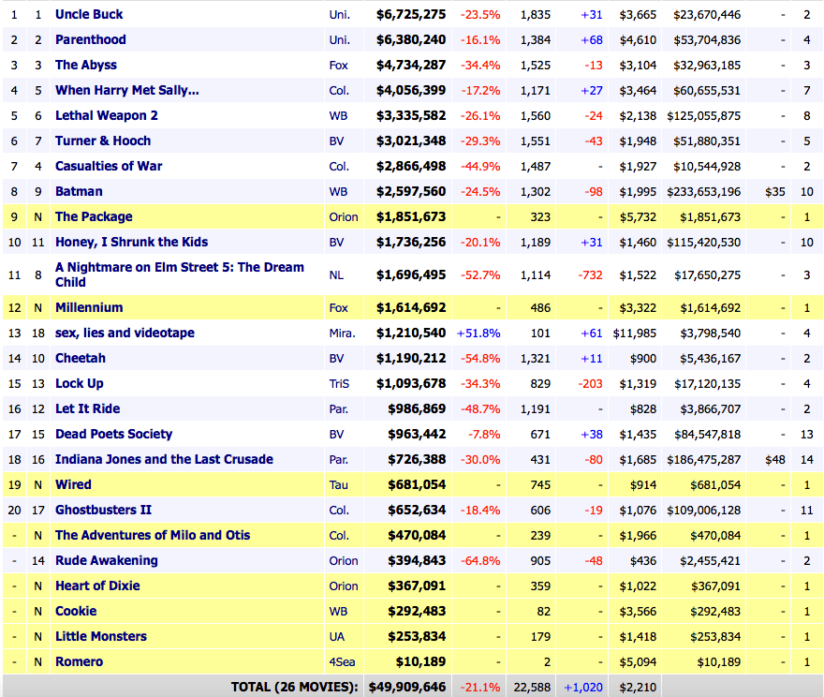
Task: Open The Adventures of Milo and Otis
Action: point(153,535)
